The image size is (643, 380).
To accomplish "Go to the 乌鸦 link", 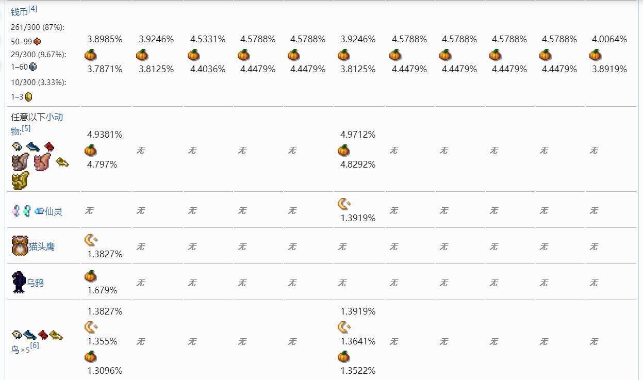I will click(35, 283).
